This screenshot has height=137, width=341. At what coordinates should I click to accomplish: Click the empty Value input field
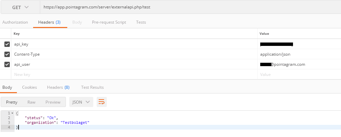299,75
